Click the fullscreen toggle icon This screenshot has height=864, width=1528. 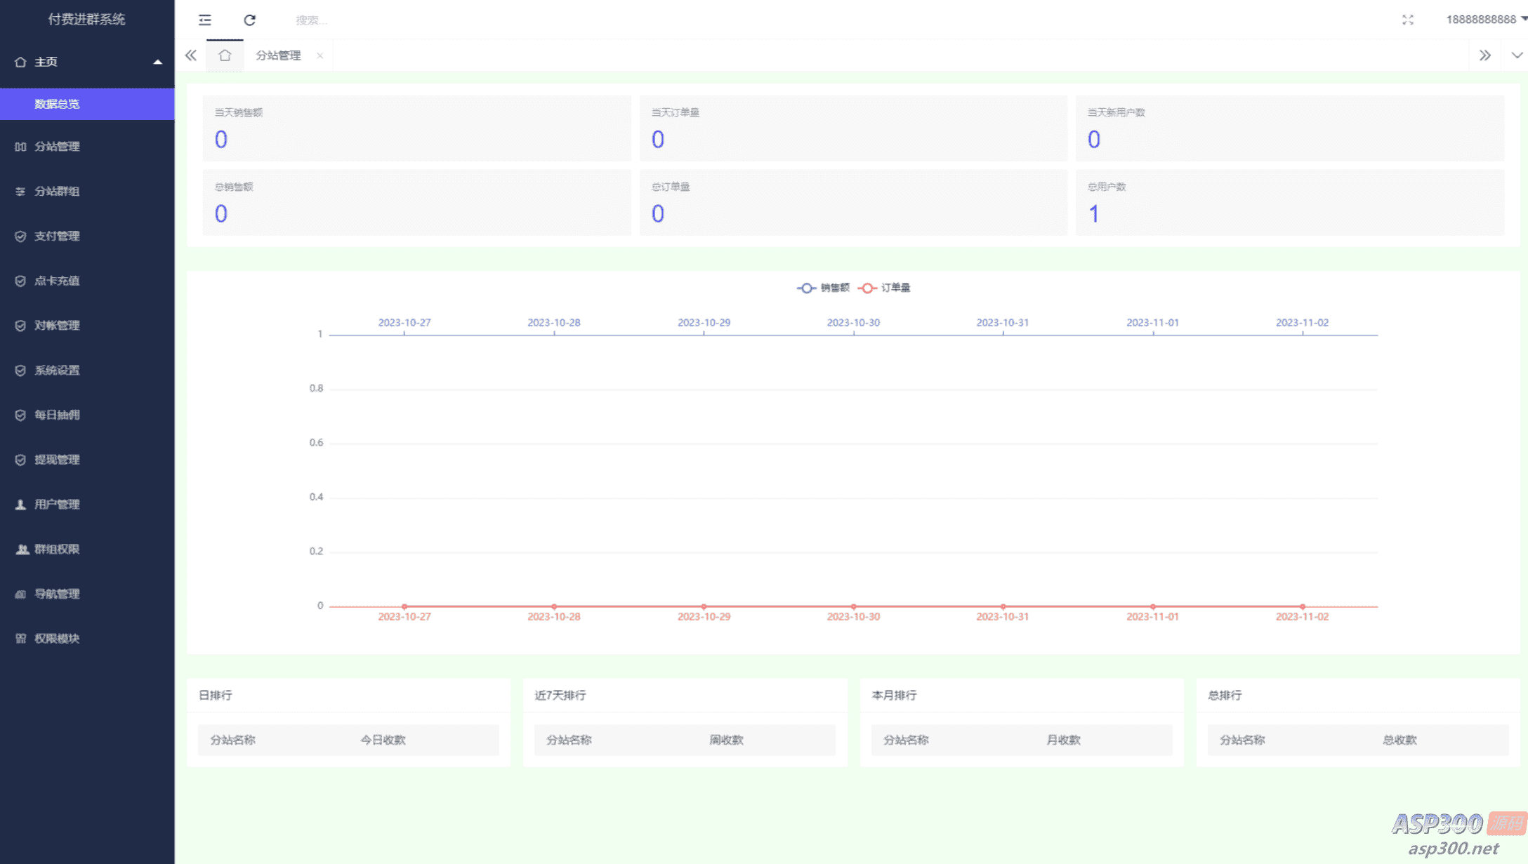pos(1407,20)
